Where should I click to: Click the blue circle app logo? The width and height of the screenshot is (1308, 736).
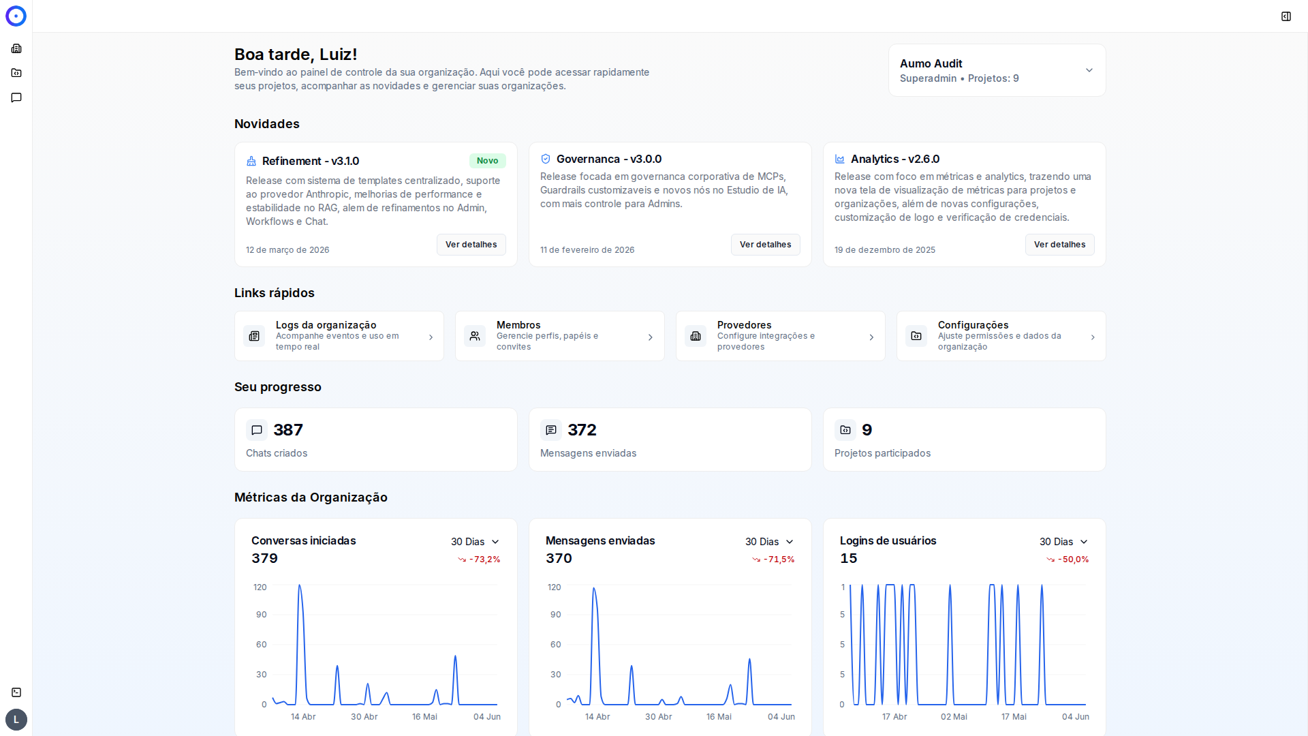pyautogui.click(x=16, y=16)
